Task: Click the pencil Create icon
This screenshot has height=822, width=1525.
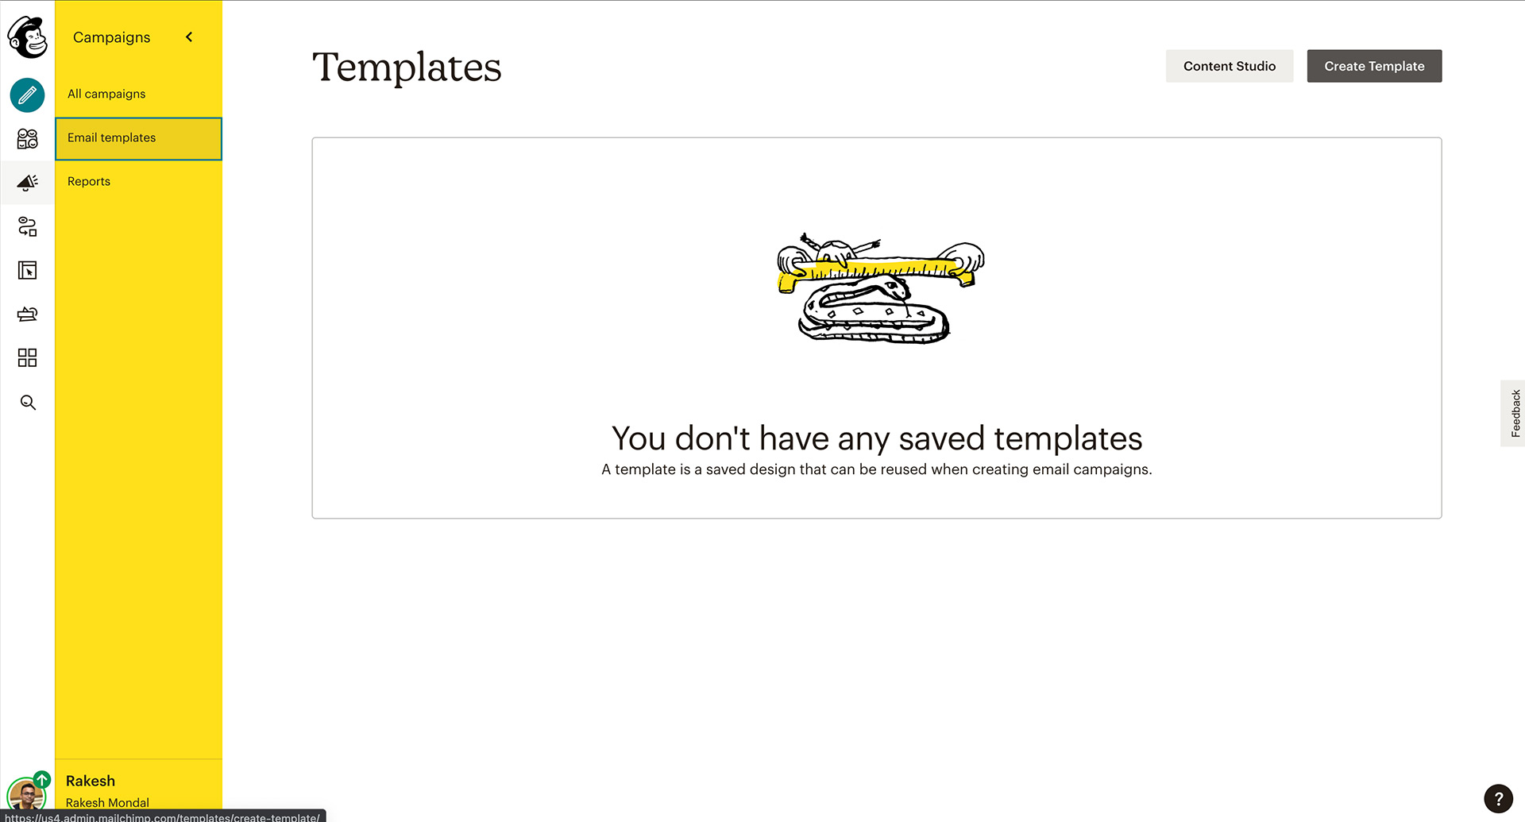Action: point(28,95)
